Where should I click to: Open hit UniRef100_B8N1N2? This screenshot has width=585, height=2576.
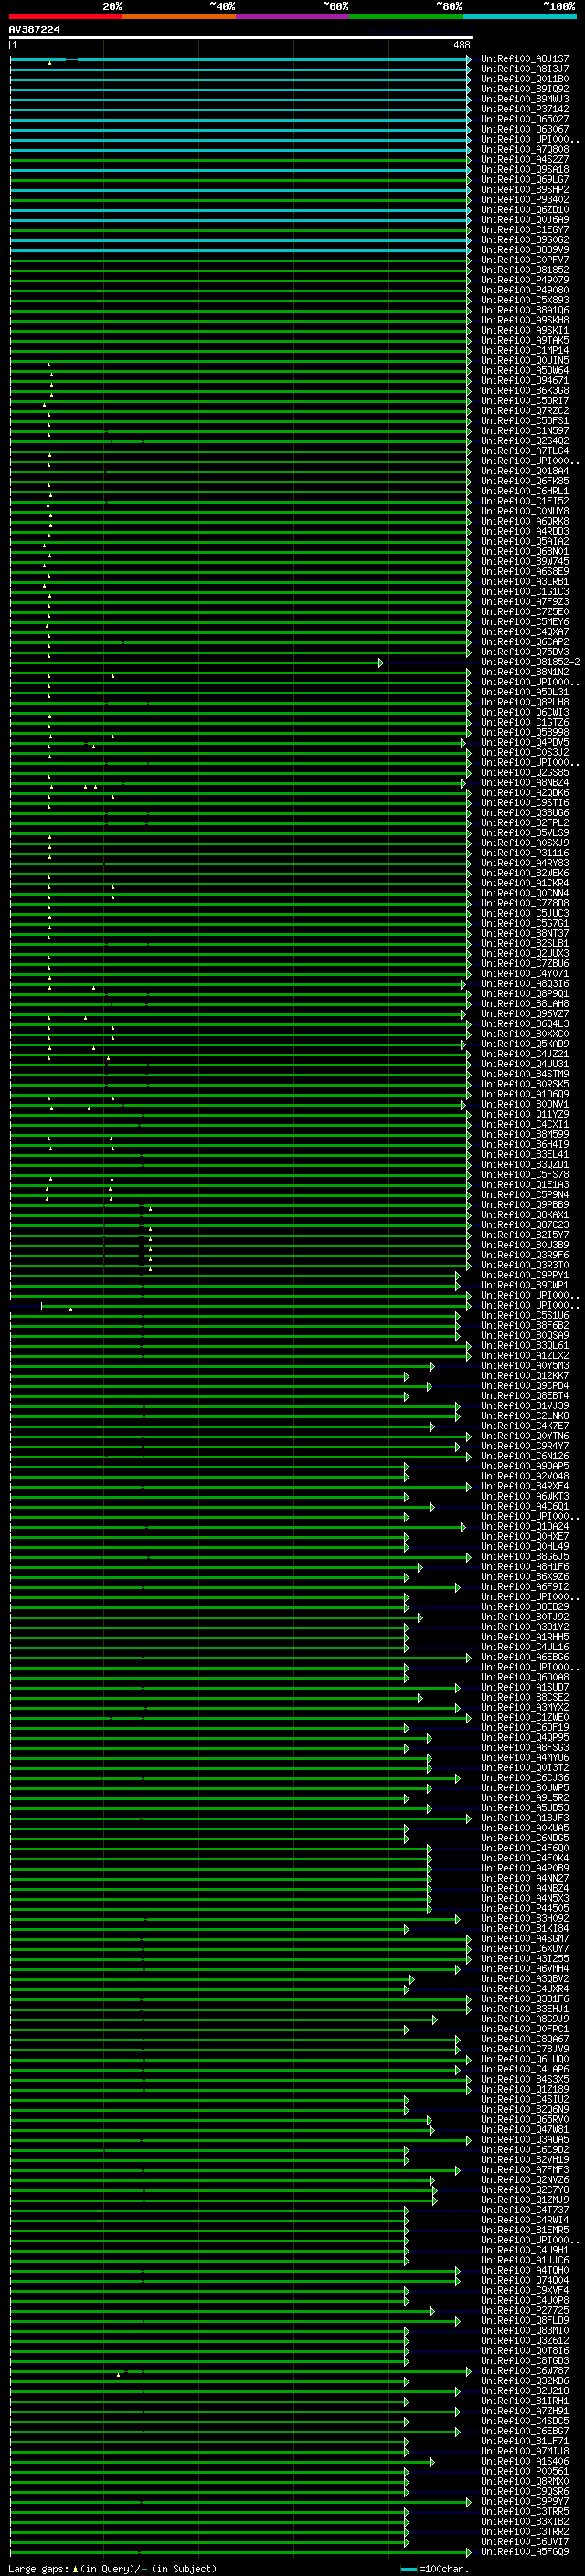[x=525, y=672]
